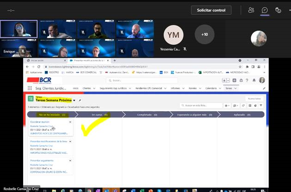Open the favorites list dropdown arrow
Image resolution: width=291 pixels, height=192 pixels.
[228, 80]
